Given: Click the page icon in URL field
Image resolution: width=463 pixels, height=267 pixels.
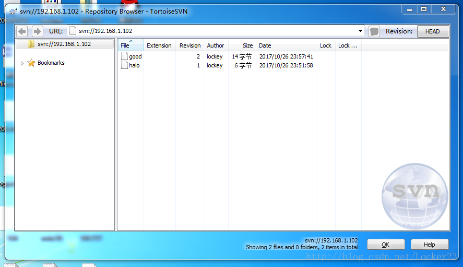Looking at the screenshot, I should coord(73,31).
